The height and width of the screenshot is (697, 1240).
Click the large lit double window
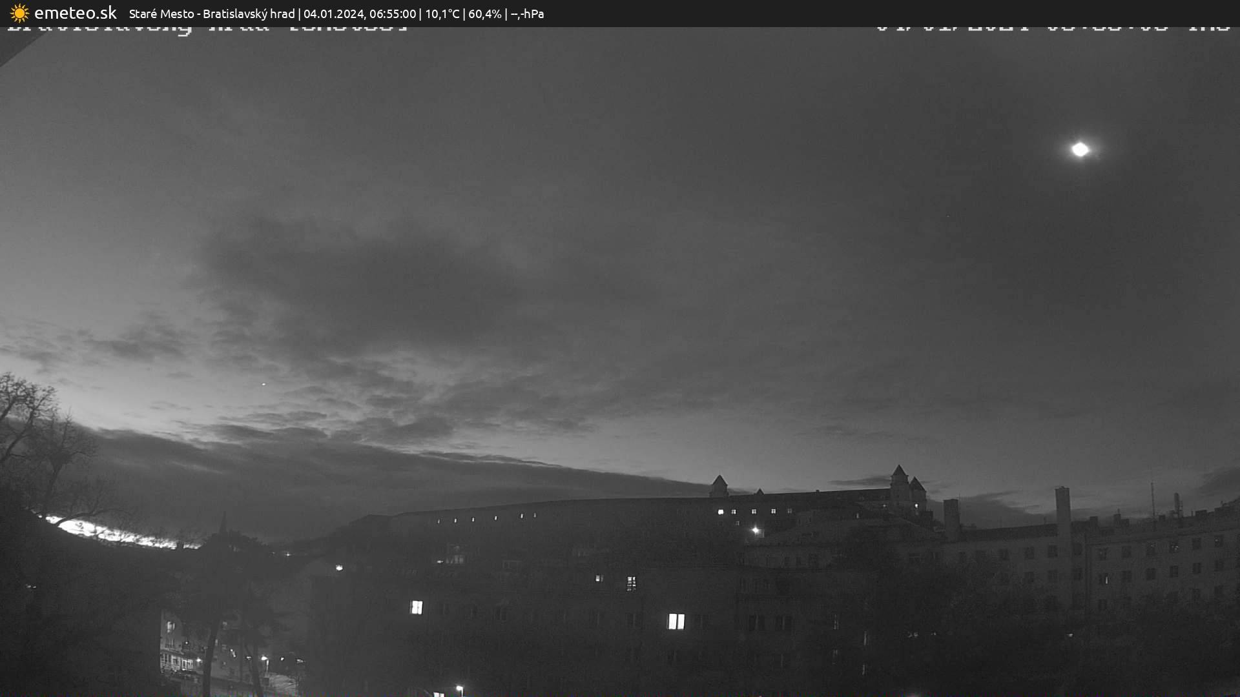tap(676, 621)
